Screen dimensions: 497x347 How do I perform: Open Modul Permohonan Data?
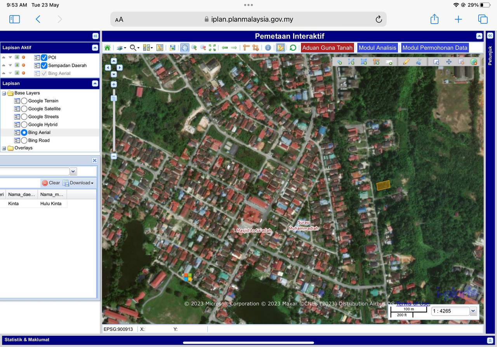point(434,48)
